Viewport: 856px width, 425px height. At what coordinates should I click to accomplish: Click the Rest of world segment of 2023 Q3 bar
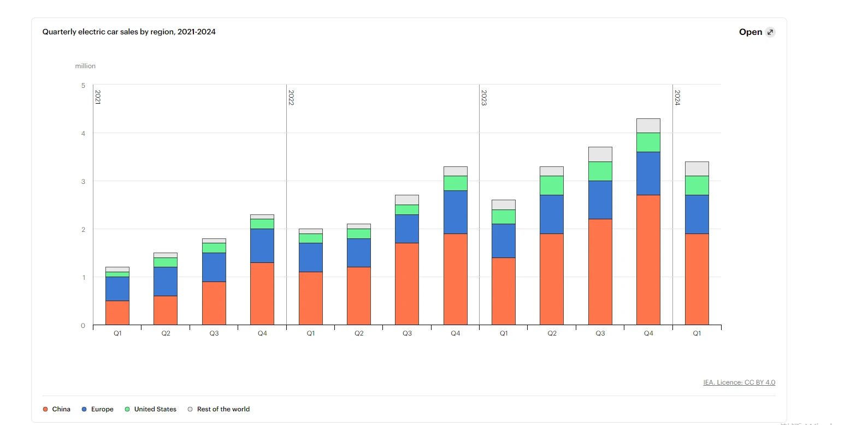point(600,154)
